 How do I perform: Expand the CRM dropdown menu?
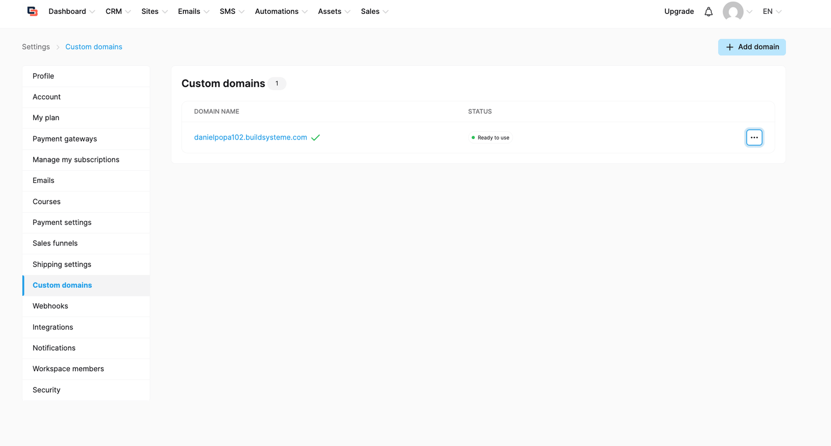[118, 12]
